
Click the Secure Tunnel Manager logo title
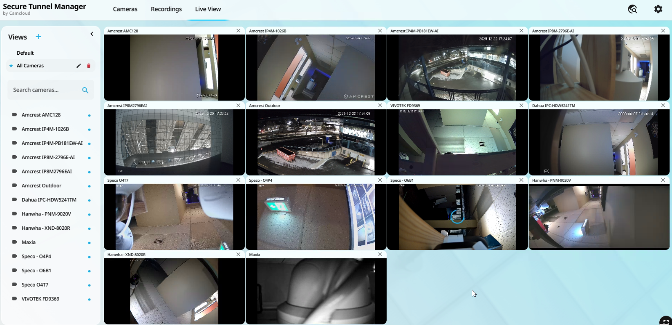[45, 7]
